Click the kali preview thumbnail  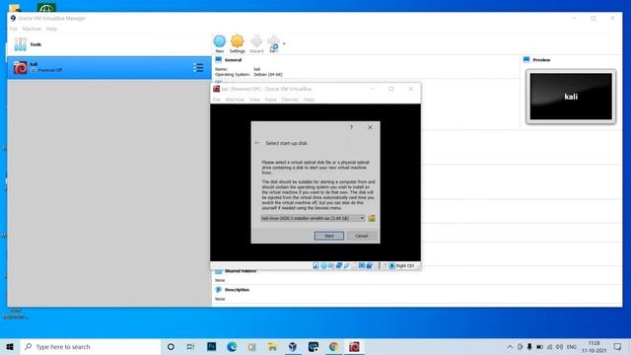click(x=571, y=97)
